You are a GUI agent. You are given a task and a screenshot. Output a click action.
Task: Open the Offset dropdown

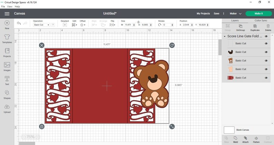tap(83, 25)
